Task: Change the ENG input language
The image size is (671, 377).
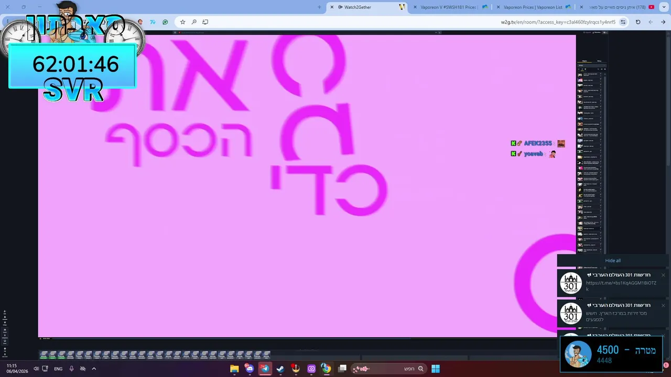Action: [58, 369]
